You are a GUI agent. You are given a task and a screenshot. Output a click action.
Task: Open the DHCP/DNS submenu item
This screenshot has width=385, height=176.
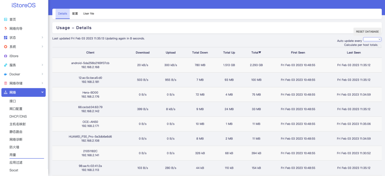pos(18,117)
